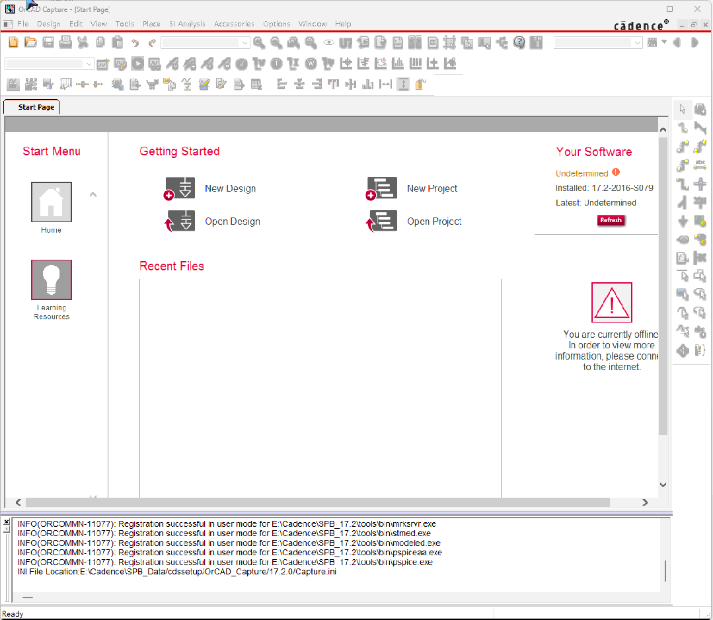Open the Accessories menu
The width and height of the screenshot is (713, 620).
(x=234, y=24)
